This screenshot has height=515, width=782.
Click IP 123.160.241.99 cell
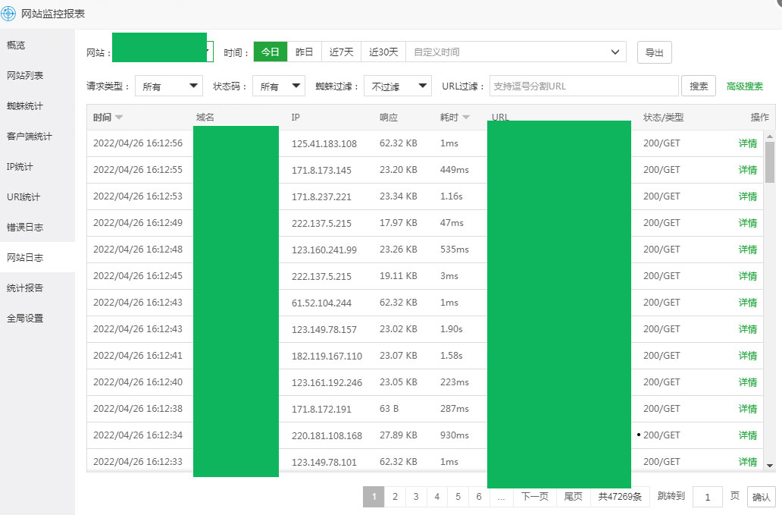(x=324, y=250)
